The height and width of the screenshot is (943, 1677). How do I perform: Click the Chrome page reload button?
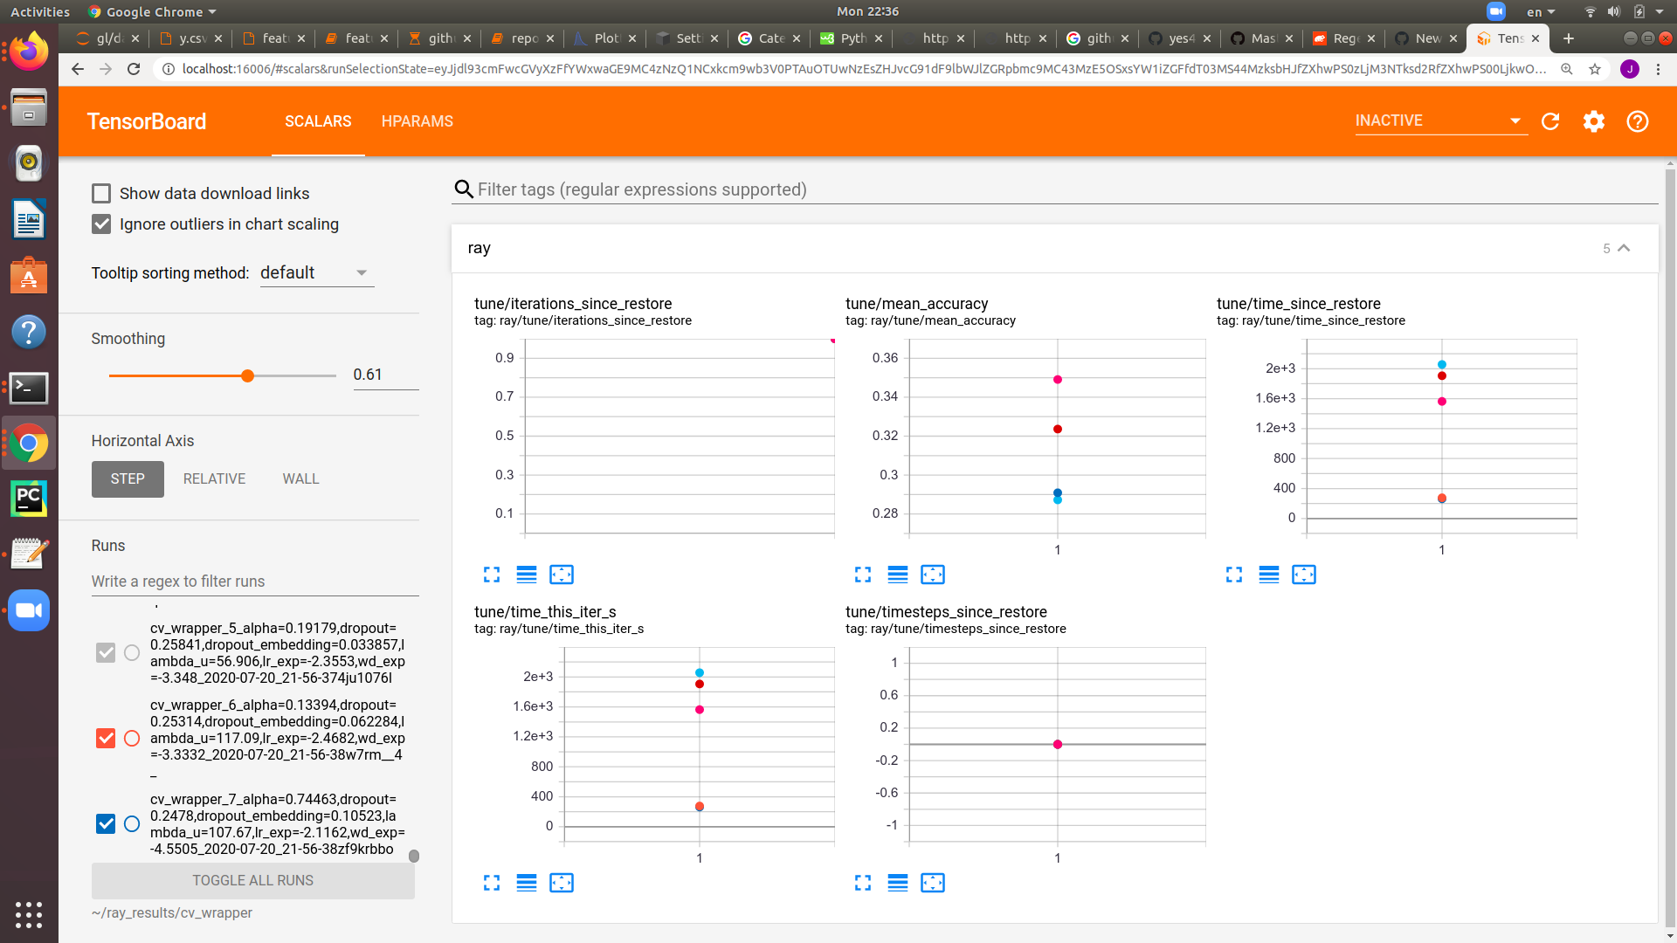134,69
